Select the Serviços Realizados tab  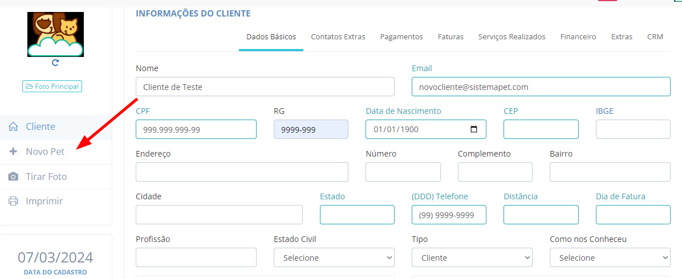511,37
